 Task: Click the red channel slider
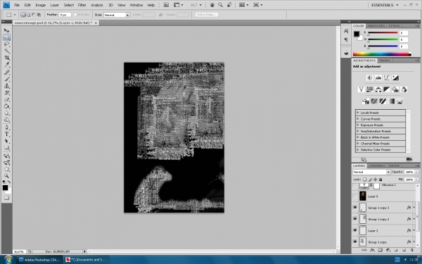(x=383, y=33)
